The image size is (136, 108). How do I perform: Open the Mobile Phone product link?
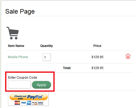pyautogui.click(x=18, y=57)
